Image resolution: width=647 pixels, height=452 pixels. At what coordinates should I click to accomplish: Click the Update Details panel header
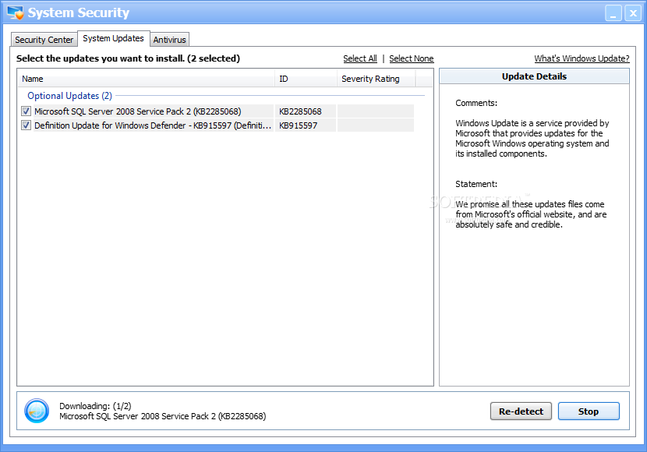(534, 76)
